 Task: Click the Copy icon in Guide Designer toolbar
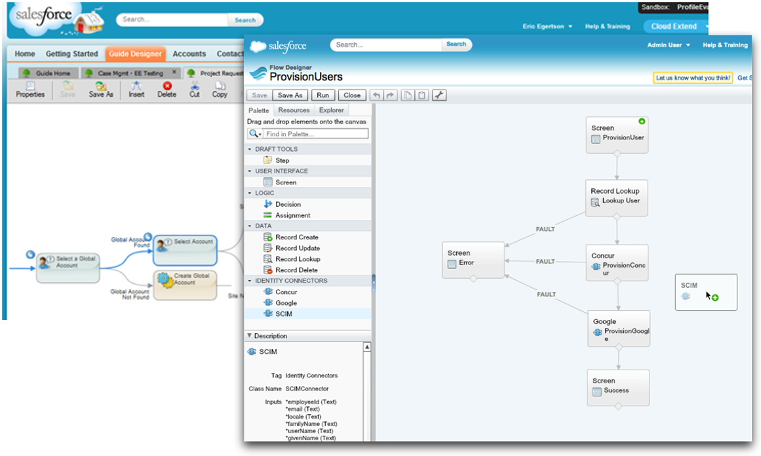(220, 90)
